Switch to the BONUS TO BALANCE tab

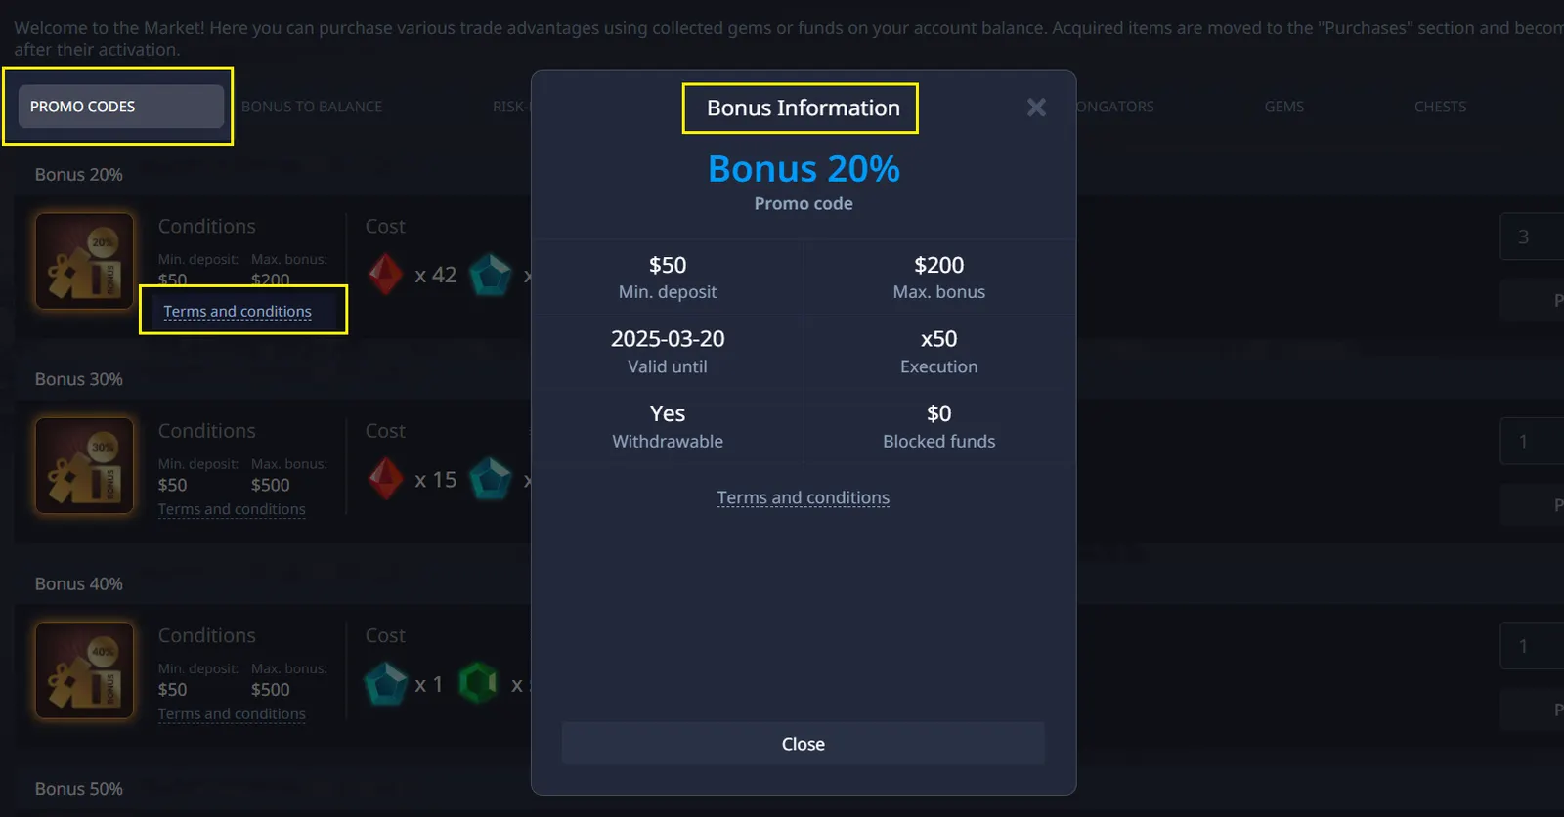[312, 107]
